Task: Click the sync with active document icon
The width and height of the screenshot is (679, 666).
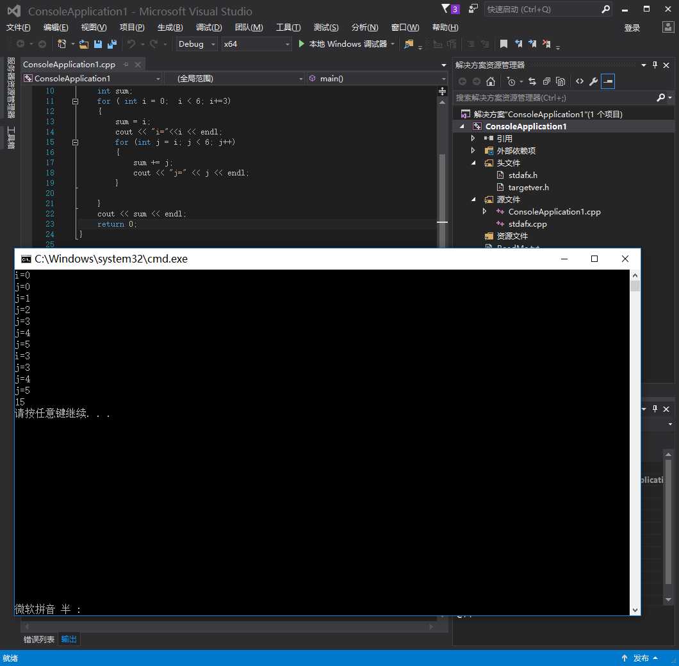Action: 532,81
